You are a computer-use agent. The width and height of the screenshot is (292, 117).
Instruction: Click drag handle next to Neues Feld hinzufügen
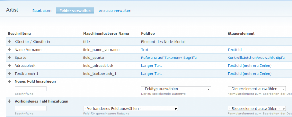(9, 81)
